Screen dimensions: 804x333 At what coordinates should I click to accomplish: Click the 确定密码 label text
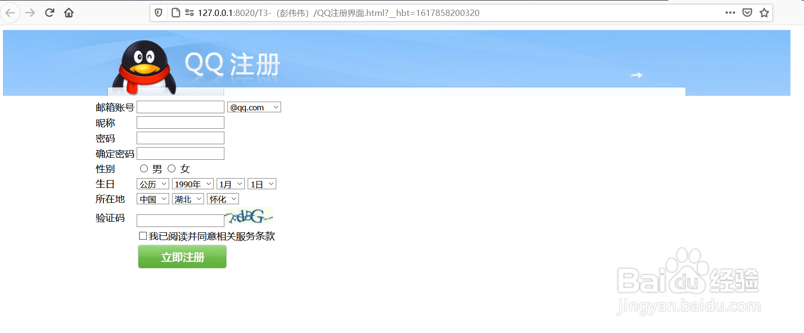coord(115,154)
